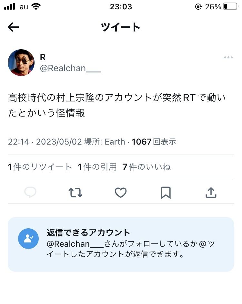Image resolution: width=242 pixels, height=304 pixels.
Task: Open R's profile picture
Action: click(21, 62)
